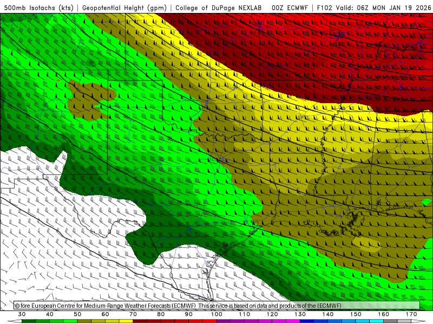Click the 'F102' forecast hour label
This screenshot has height=324, width=433.
pyautogui.click(x=324, y=8)
